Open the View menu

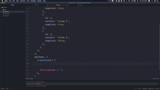coord(17,1)
